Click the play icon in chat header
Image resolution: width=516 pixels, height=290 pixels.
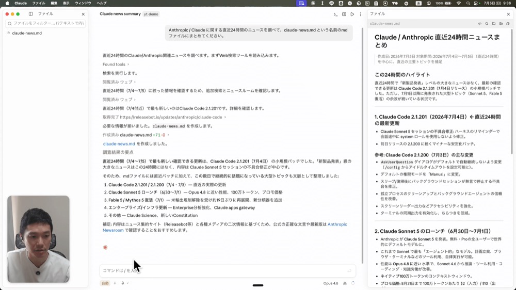pos(352,14)
